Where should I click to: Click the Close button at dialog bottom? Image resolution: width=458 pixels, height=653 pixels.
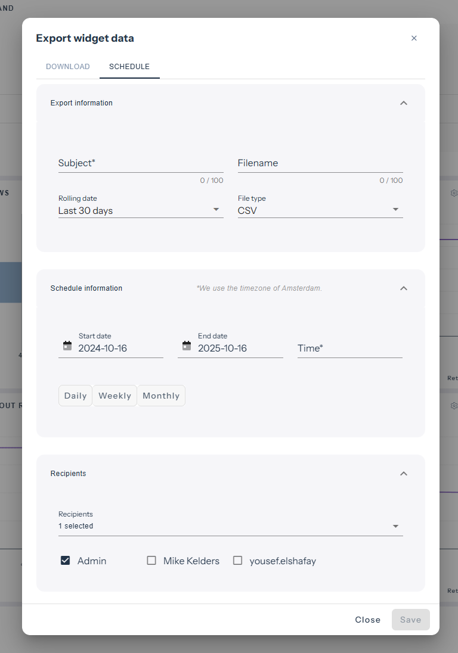pos(368,620)
